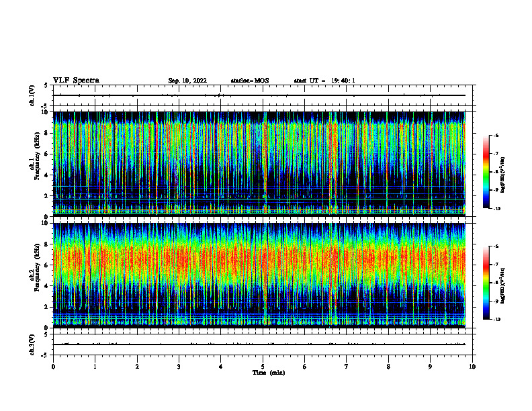Click the ch.2 spectrogram panel
The height and width of the screenshot is (411, 532).
259,275
